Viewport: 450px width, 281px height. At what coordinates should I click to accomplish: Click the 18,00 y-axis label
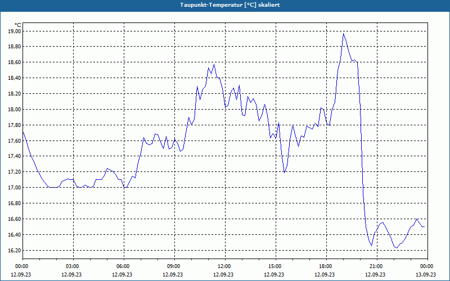tap(16, 109)
